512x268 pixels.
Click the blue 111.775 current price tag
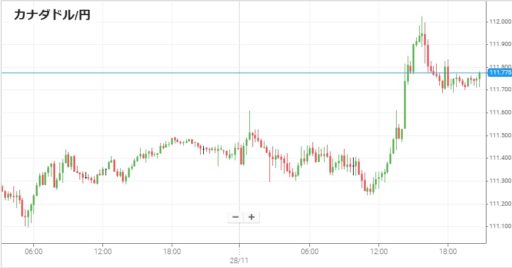499,73
